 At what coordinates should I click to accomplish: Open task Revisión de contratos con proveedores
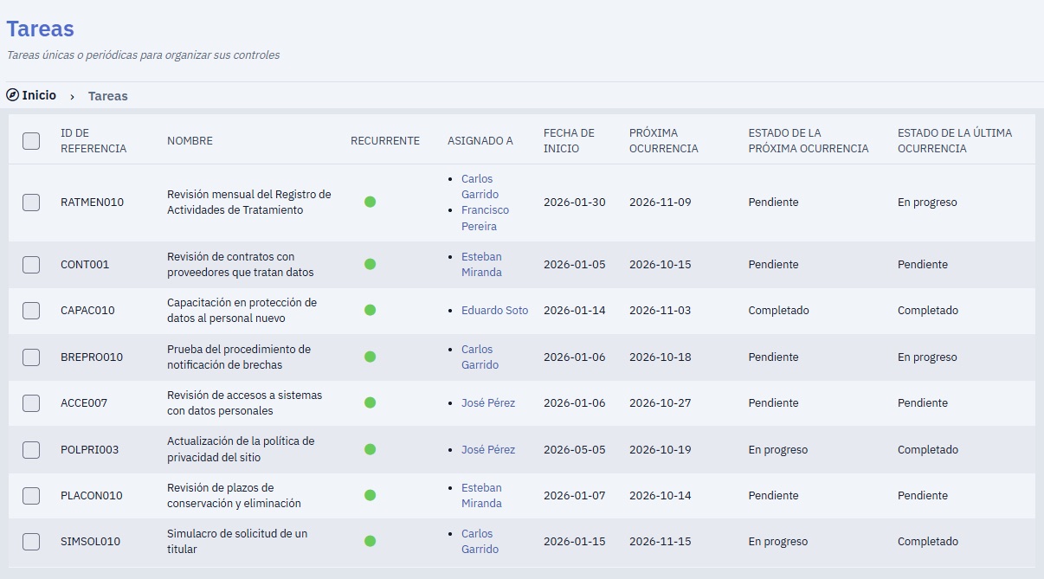241,264
